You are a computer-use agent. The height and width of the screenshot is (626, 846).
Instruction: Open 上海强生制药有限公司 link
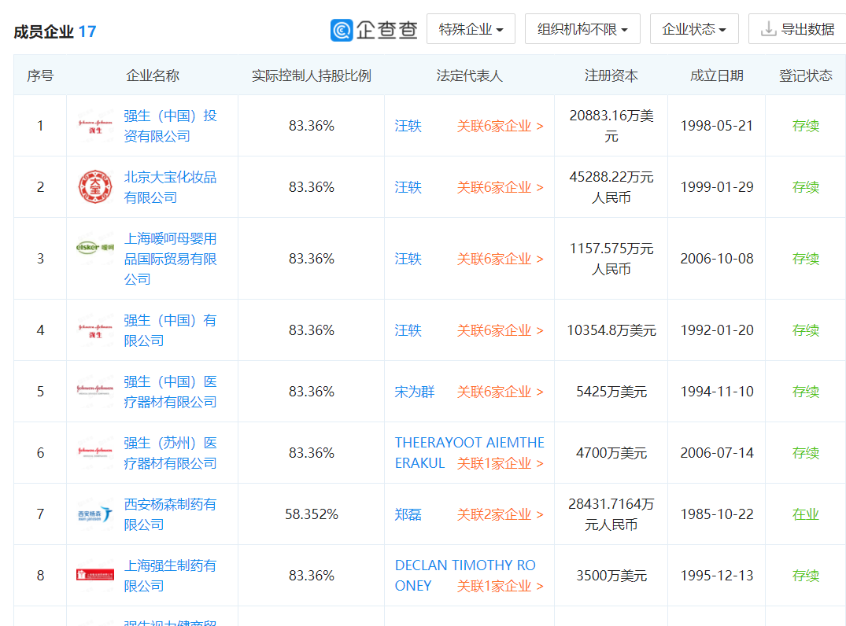171,576
